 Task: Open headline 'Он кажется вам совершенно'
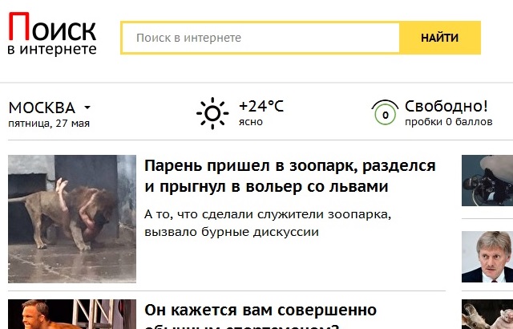[261, 311]
